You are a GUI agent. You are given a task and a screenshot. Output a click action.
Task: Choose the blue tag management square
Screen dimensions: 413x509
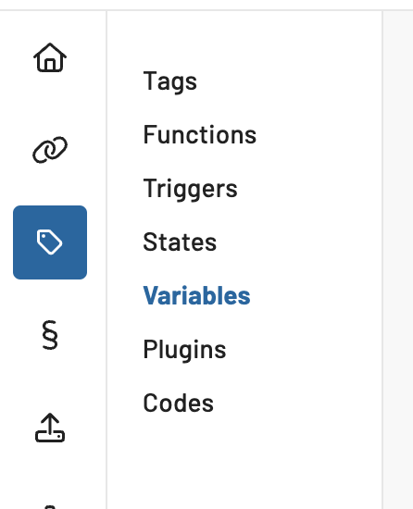[50, 242]
